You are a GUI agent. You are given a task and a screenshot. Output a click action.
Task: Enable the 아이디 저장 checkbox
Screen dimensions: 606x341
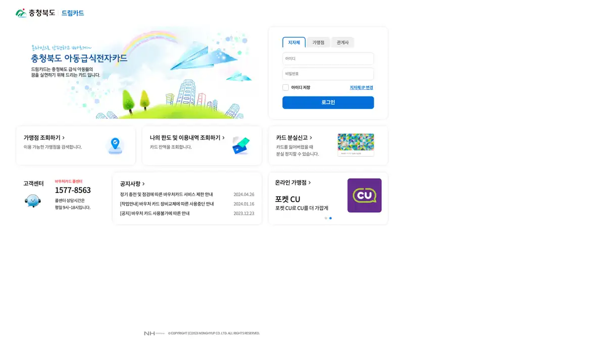click(x=286, y=87)
